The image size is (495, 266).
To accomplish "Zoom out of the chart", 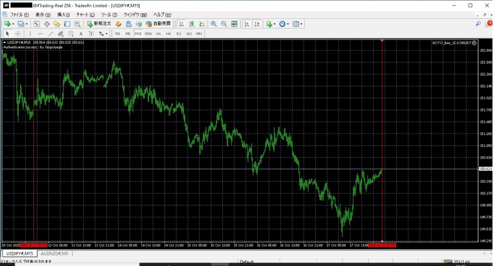I will [x=224, y=24].
